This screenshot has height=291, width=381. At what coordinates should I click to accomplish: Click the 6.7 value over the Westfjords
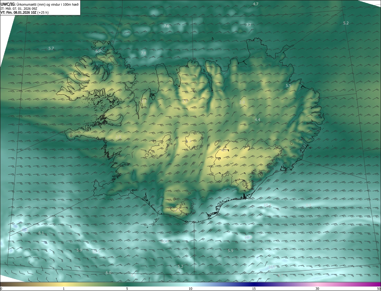[98, 51]
